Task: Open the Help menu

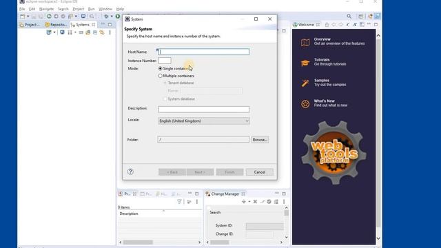Action: tap(120, 9)
